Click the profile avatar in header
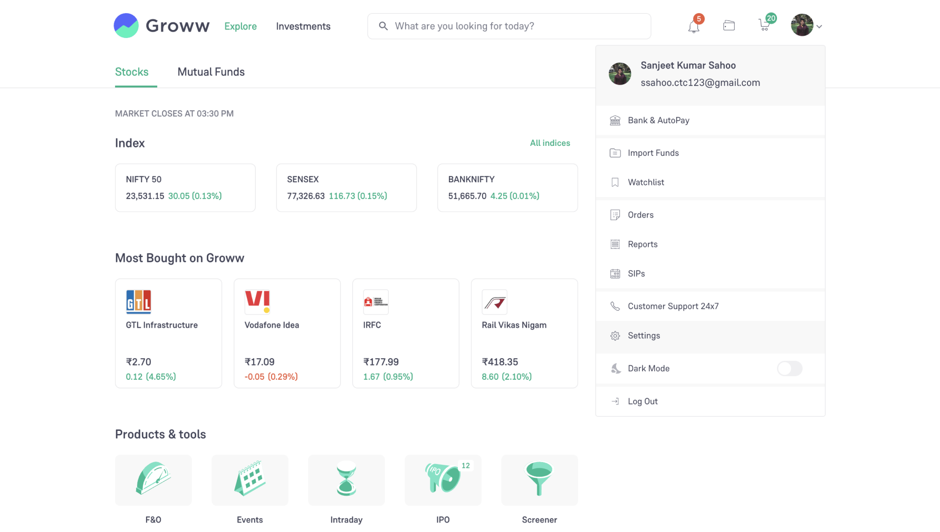This screenshot has height=532, width=940. (x=802, y=25)
